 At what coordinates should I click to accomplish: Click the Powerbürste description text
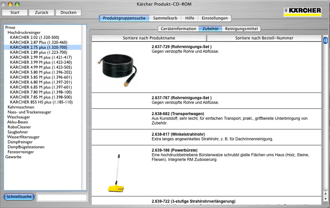tap(231, 157)
